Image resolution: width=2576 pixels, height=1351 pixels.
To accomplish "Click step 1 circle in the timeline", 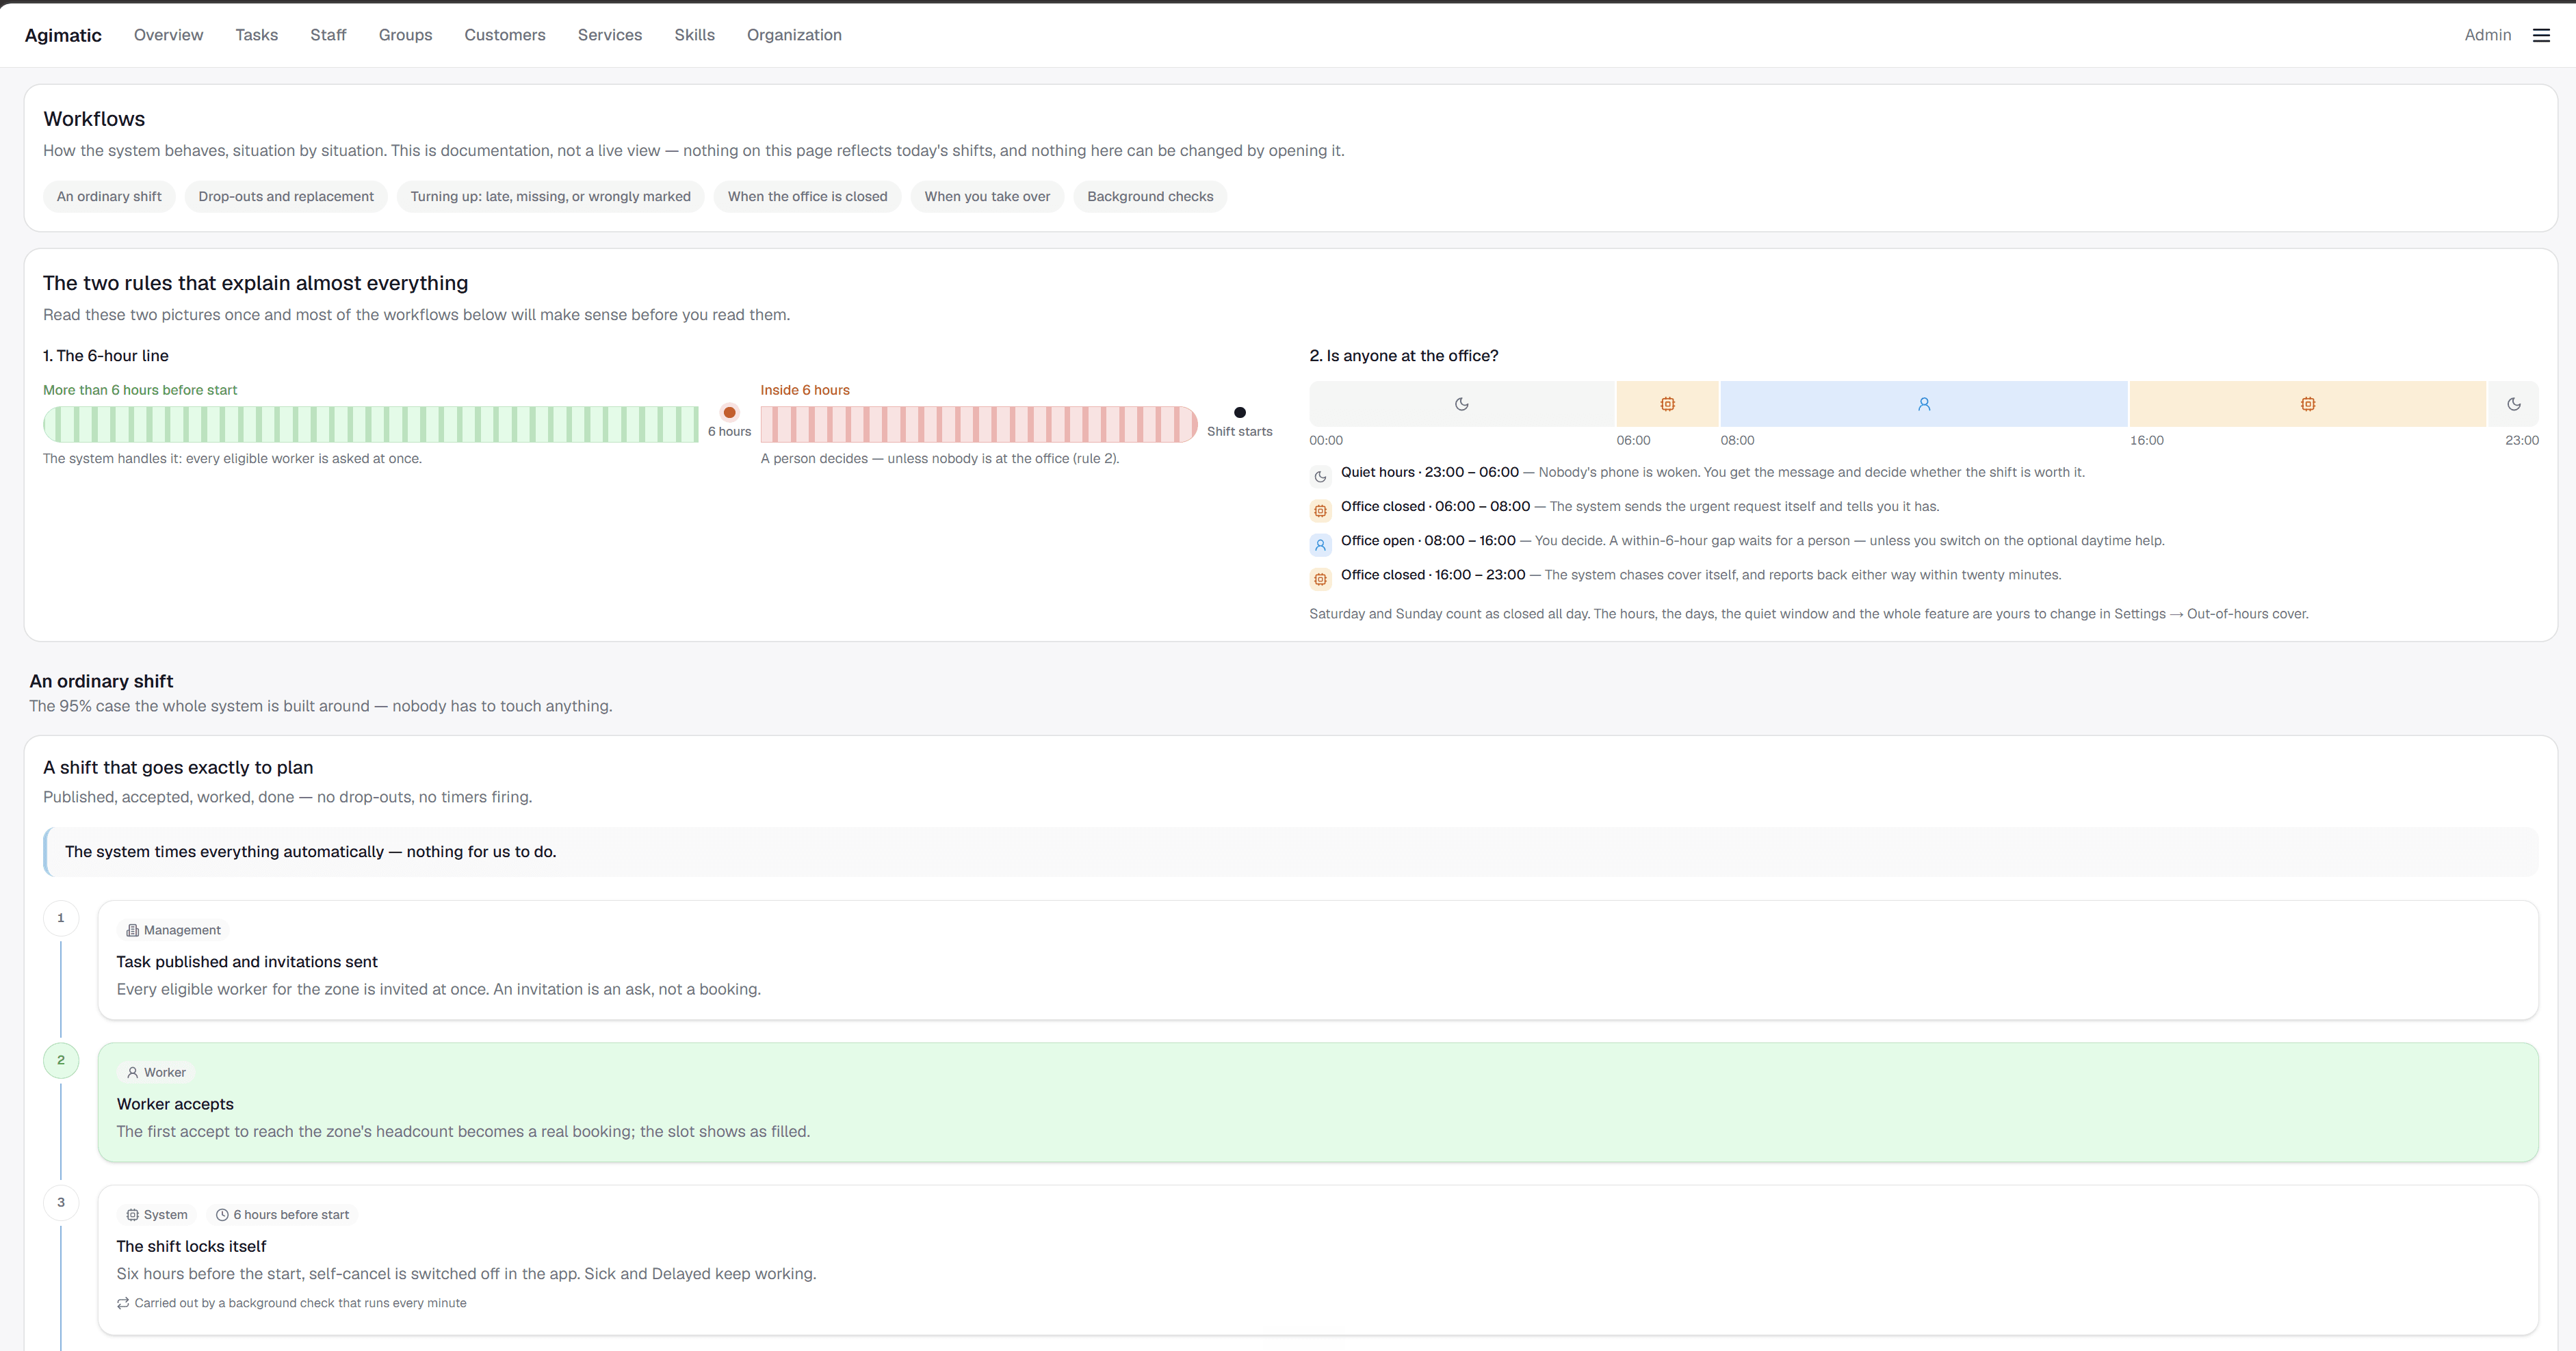I will coord(61,918).
